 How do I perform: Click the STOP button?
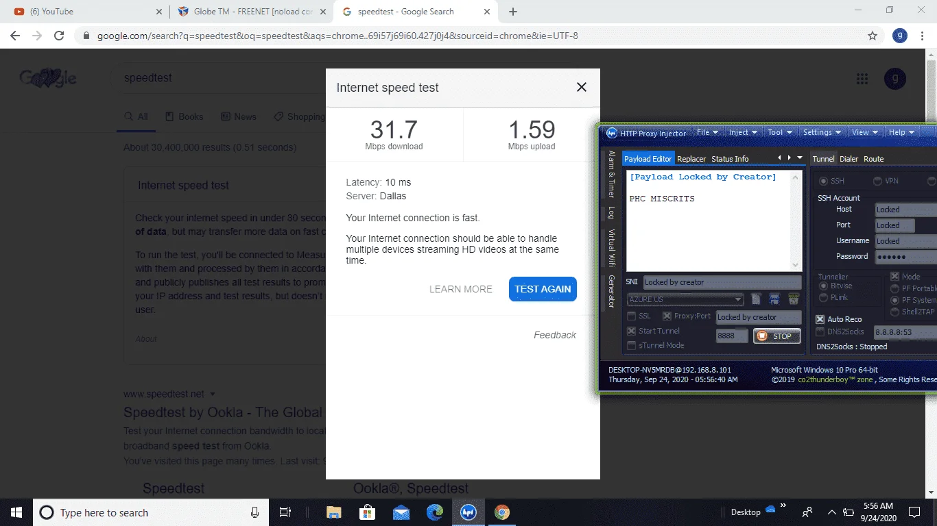pyautogui.click(x=776, y=336)
